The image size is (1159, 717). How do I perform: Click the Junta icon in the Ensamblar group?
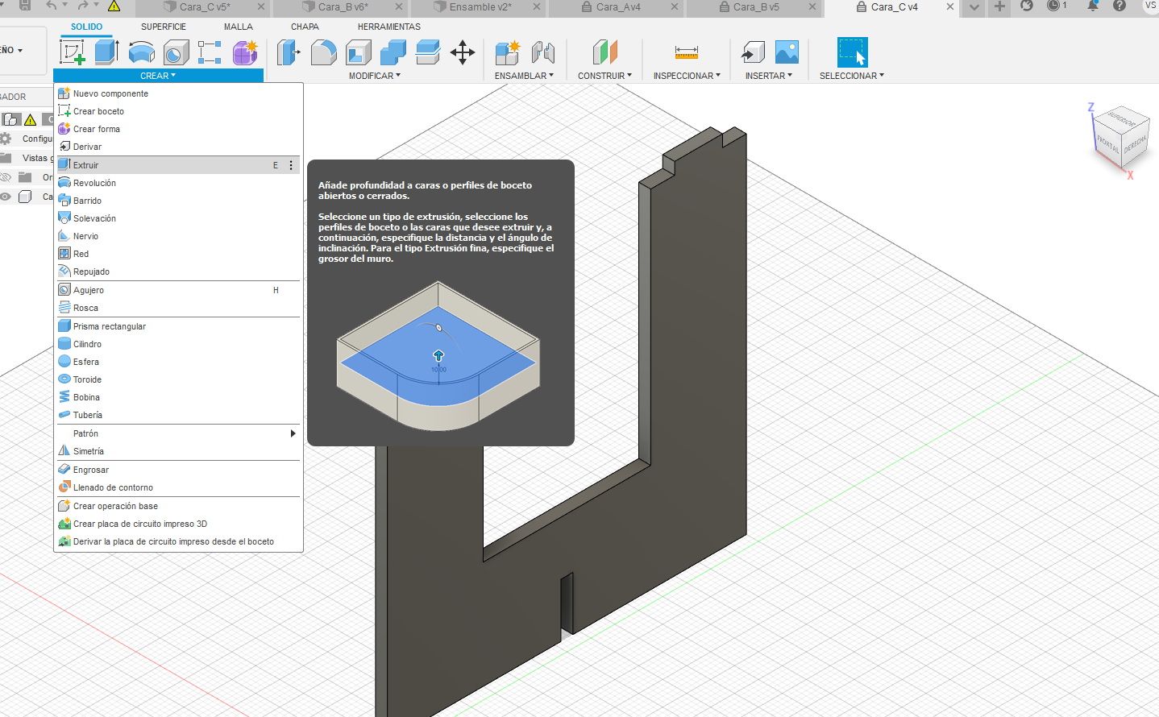pyautogui.click(x=544, y=52)
